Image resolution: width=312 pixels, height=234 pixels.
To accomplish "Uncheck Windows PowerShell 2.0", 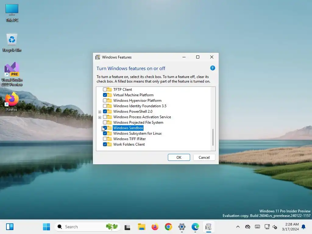I will [105, 112].
